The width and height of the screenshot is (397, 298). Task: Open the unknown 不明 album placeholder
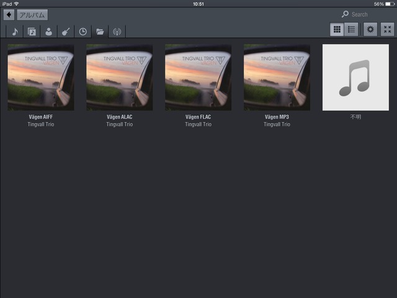click(x=355, y=77)
